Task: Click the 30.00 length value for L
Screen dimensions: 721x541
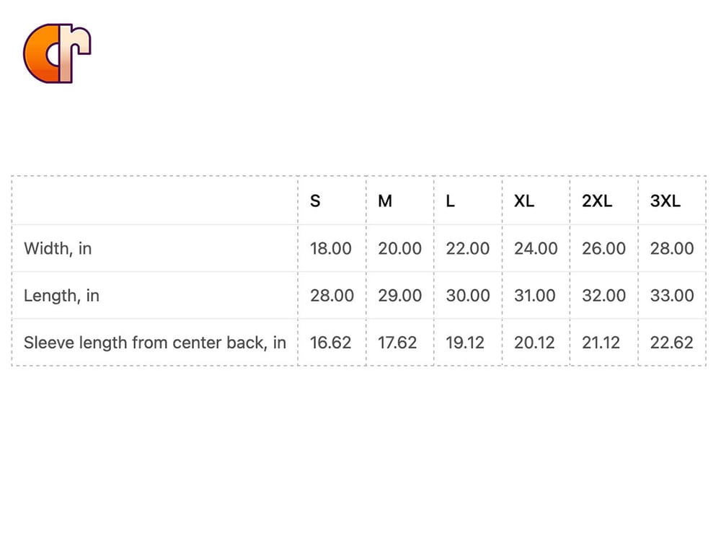Action: [x=468, y=296]
